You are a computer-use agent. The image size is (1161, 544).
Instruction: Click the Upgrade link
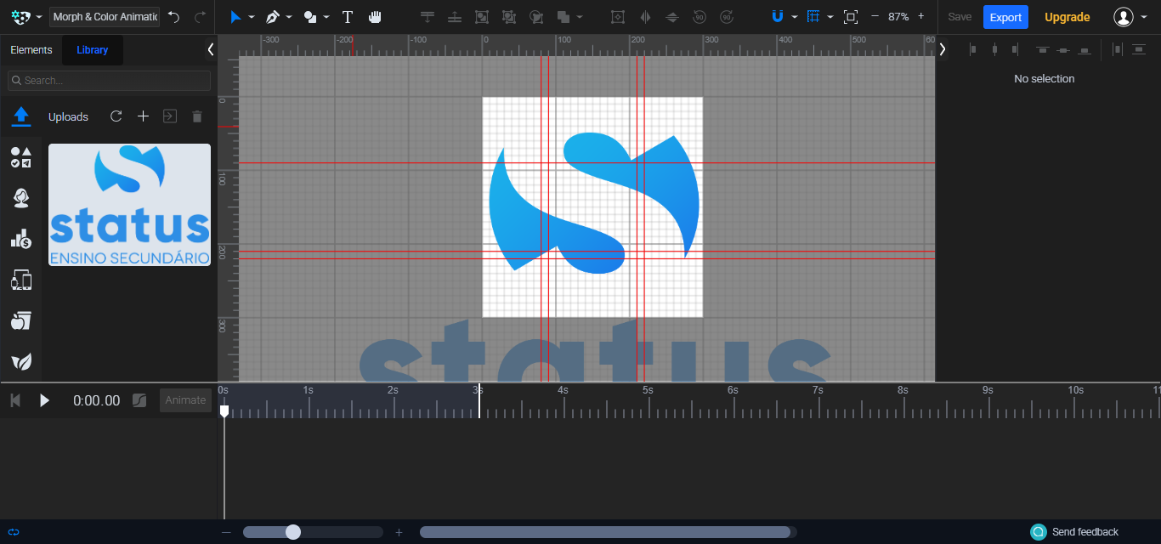click(1067, 16)
